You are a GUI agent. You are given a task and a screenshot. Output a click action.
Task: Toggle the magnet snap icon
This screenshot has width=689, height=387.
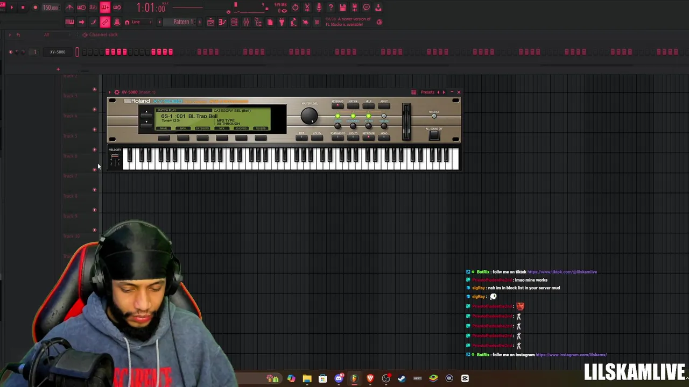pyautogui.click(x=127, y=22)
